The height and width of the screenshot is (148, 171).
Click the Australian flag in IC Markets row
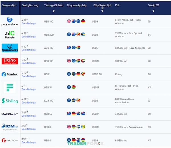coord(74,34)
